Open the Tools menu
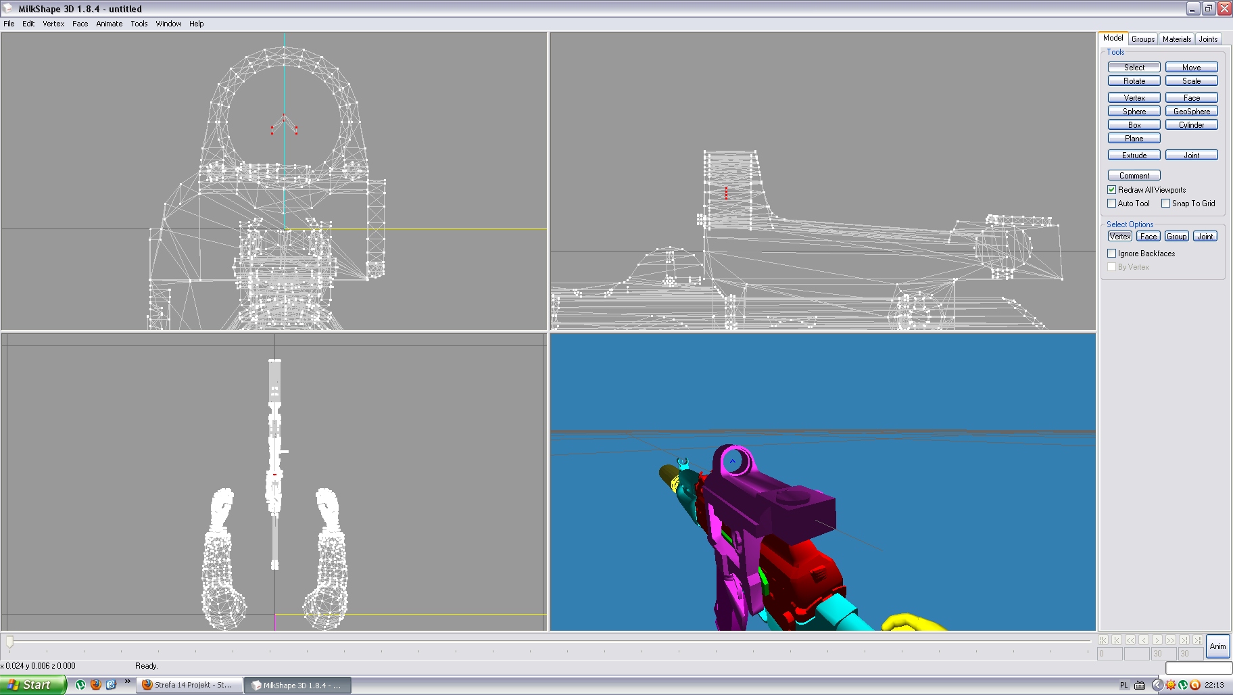The height and width of the screenshot is (695, 1233). (139, 24)
